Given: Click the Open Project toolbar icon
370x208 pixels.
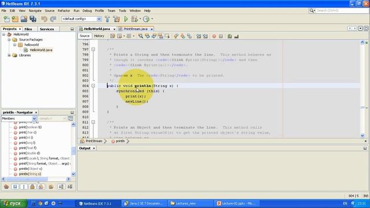Looking at the screenshot, I should (x=24, y=19).
